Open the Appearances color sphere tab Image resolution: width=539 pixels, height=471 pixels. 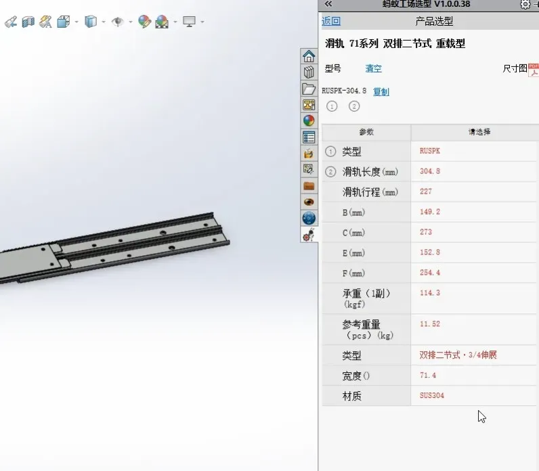coord(309,121)
